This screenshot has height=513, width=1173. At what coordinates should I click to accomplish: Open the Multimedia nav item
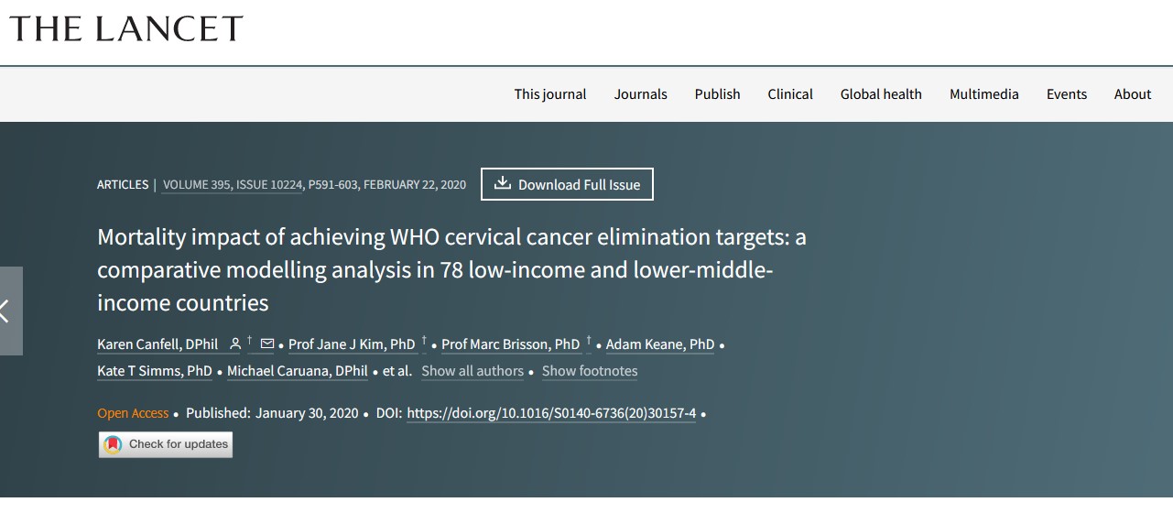[984, 94]
